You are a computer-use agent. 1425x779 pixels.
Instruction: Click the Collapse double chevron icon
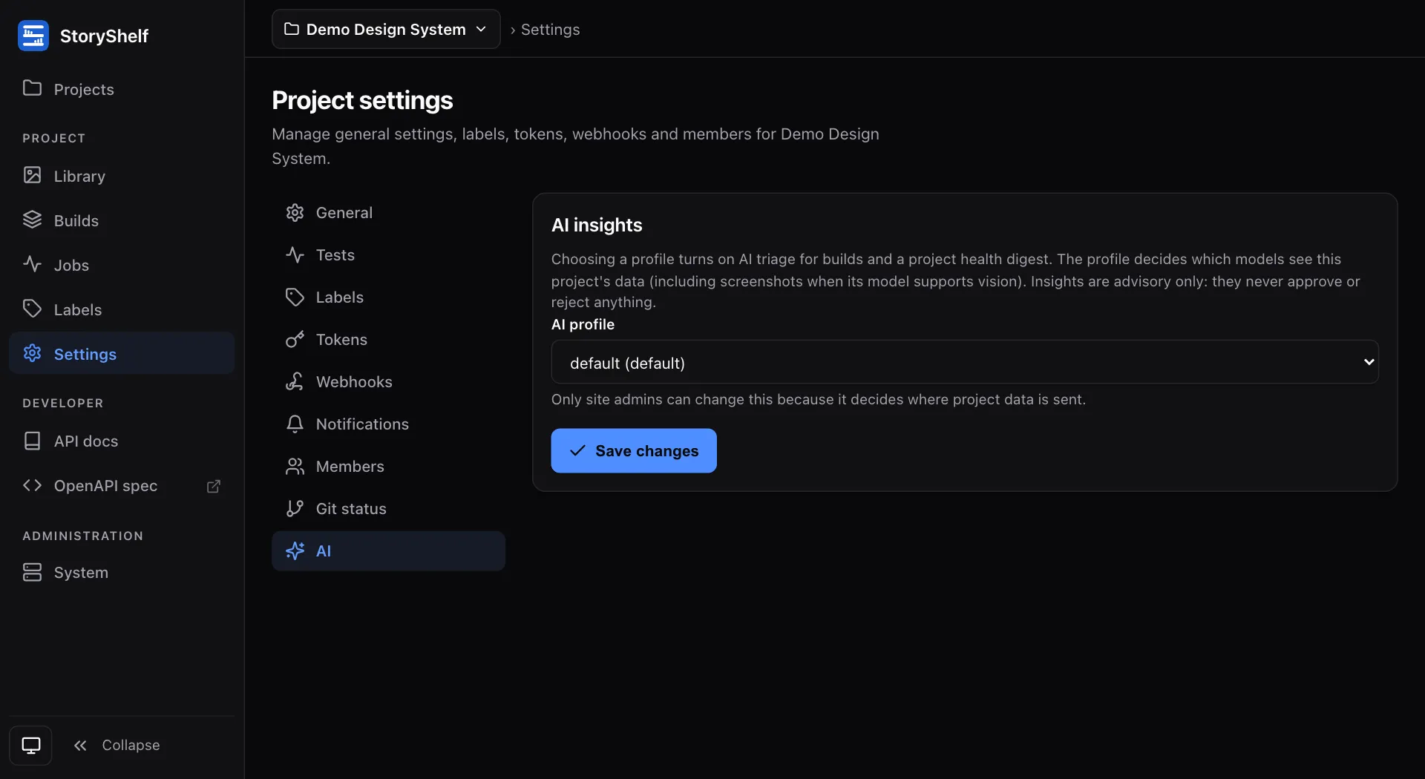tap(80, 745)
